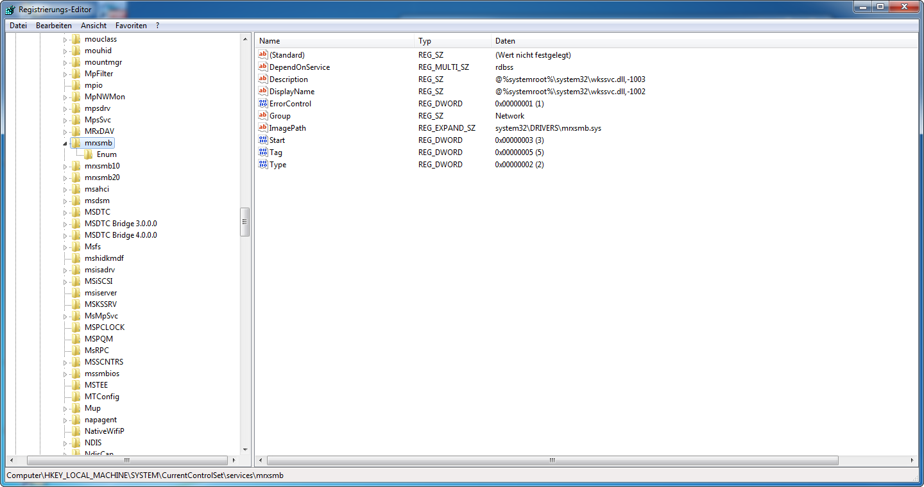Screen dimensions: 924x487
Task: Click the folder icon of Enum subkey
Action: coord(88,154)
